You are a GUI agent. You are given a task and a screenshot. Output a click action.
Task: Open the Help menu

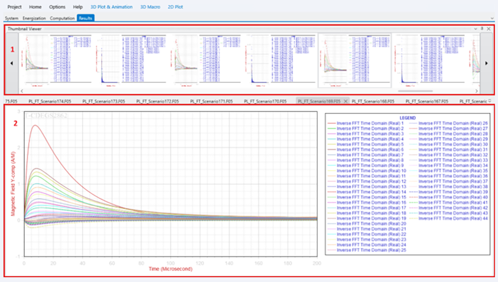pos(77,7)
